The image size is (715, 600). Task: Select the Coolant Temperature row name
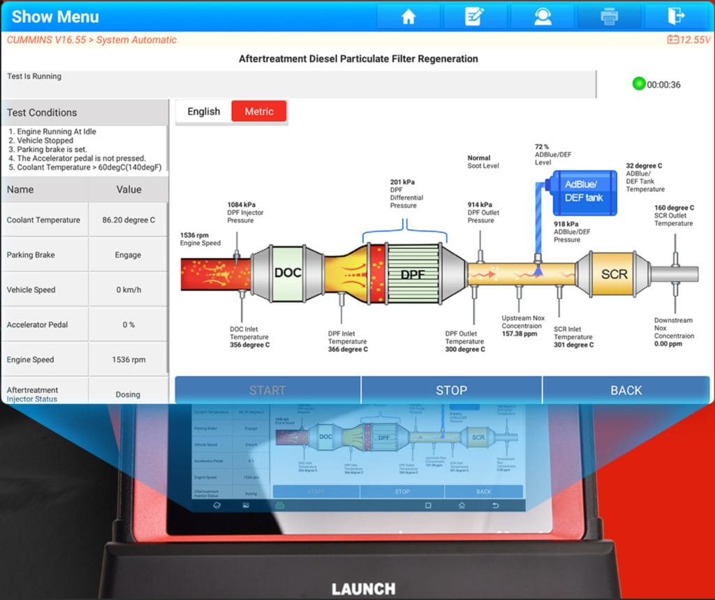click(43, 220)
